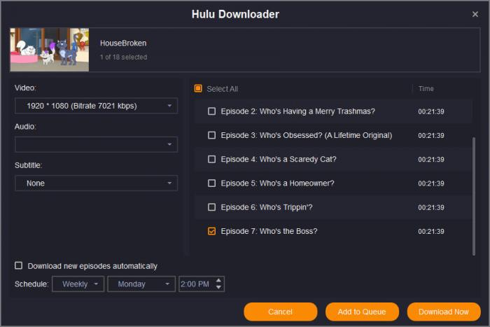Click Episode 2 duration 00:21:39

[431, 111]
